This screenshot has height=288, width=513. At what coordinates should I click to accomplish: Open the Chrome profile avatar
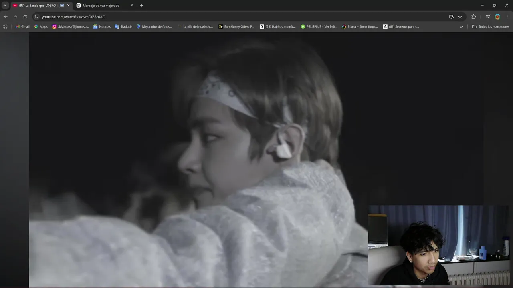[x=497, y=17]
